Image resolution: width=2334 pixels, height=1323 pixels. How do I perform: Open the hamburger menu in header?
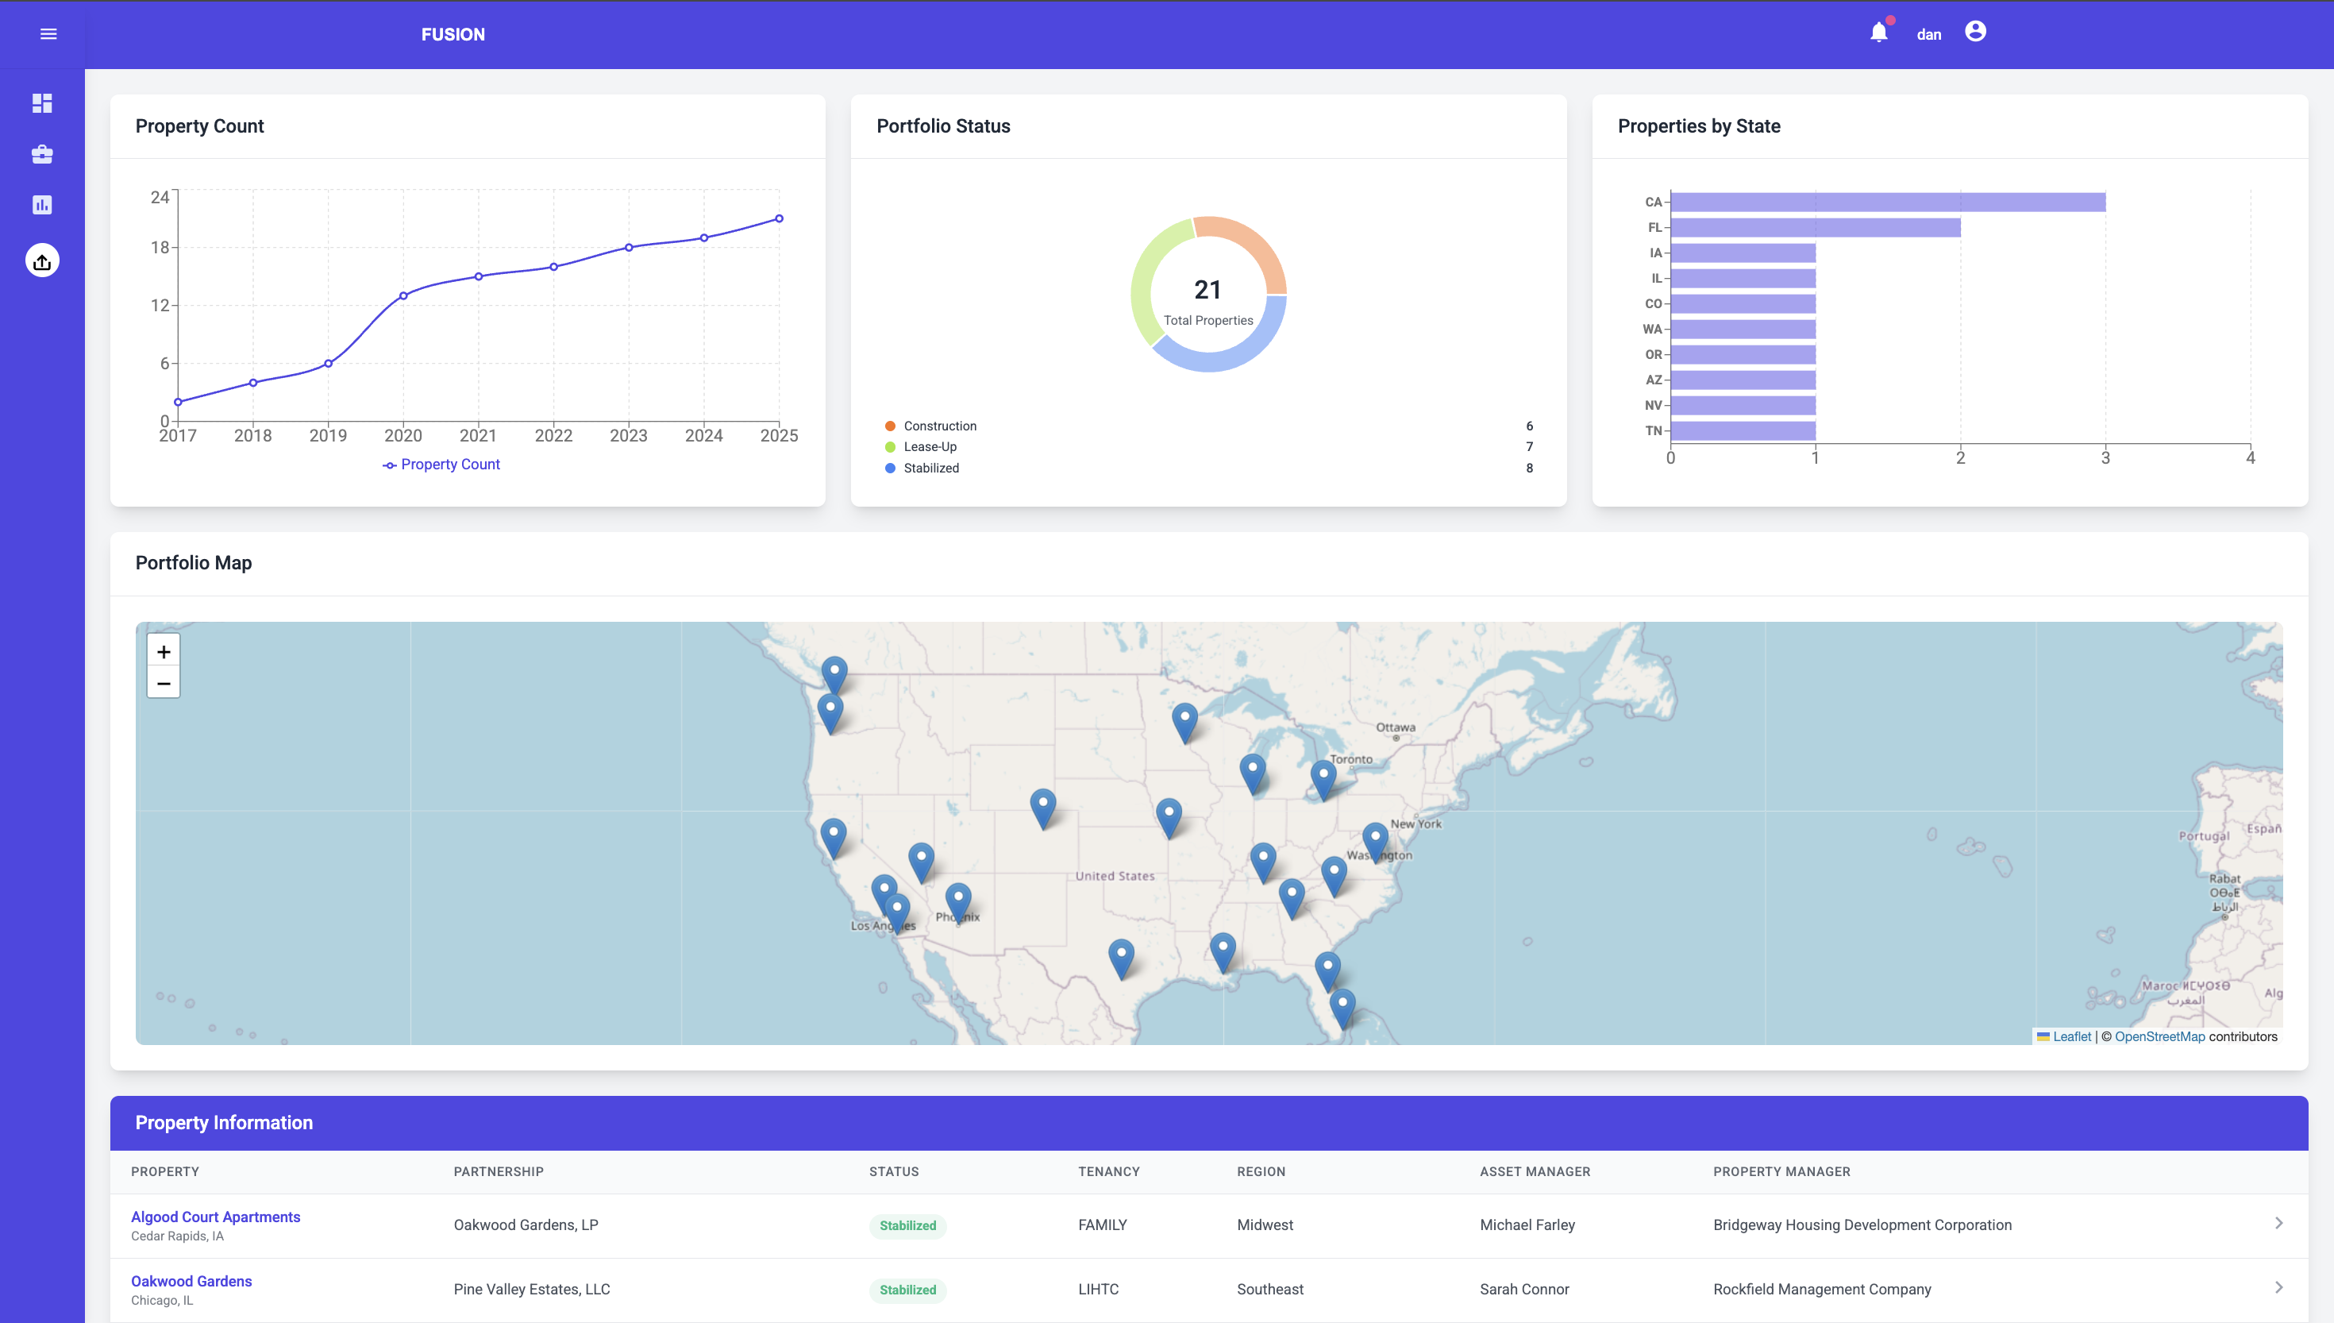(48, 34)
